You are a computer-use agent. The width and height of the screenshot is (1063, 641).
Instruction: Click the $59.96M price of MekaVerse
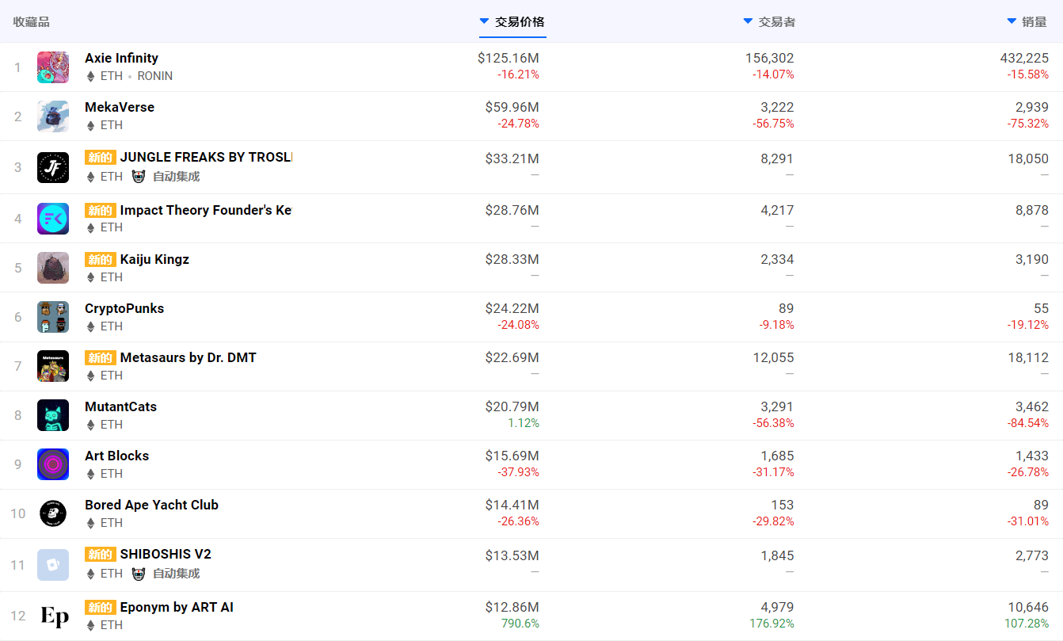pyautogui.click(x=512, y=107)
